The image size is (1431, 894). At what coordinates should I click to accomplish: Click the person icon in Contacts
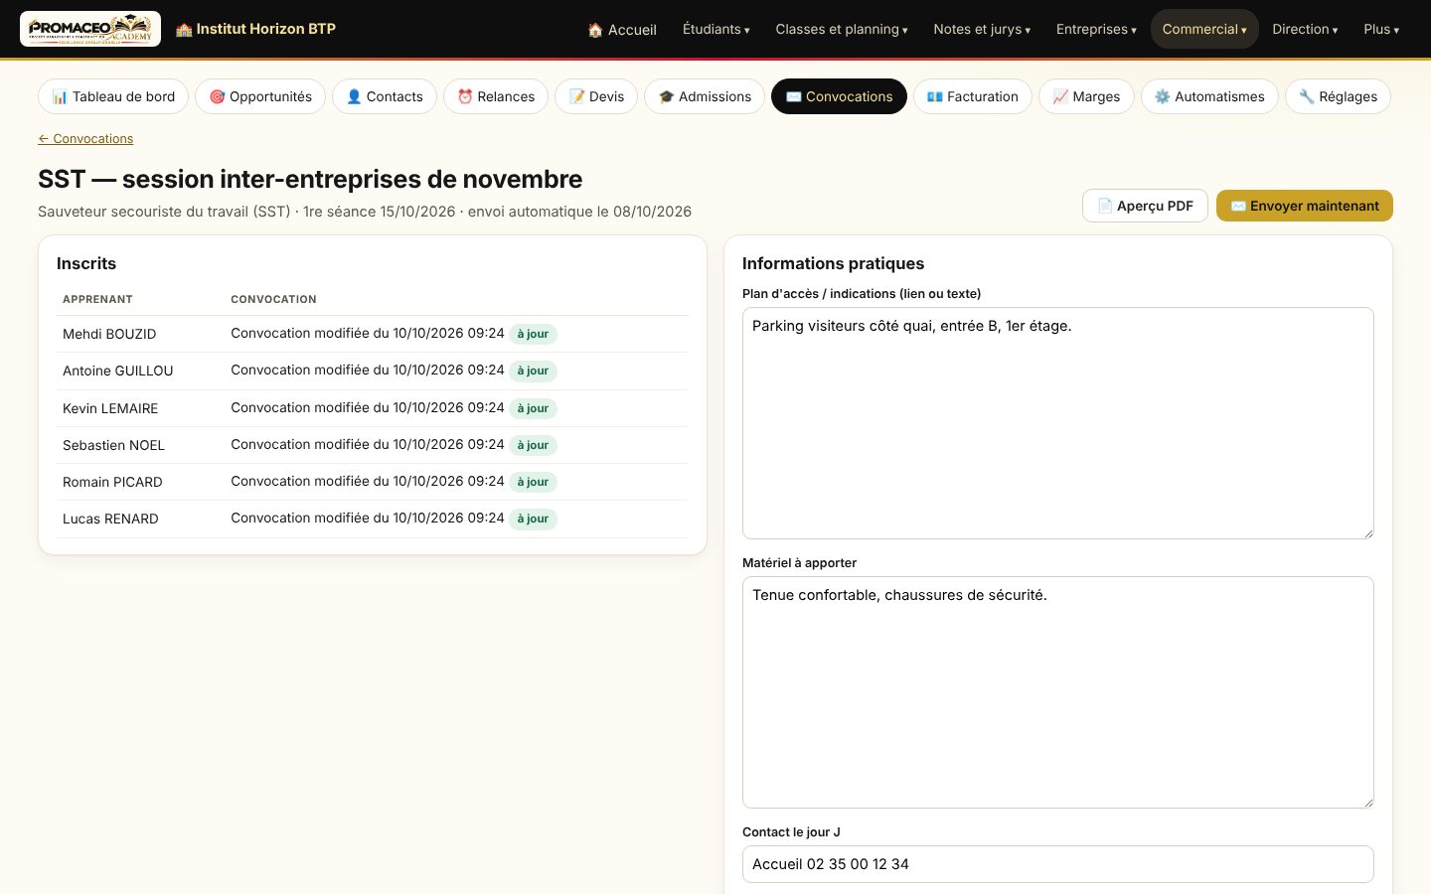pos(354,96)
